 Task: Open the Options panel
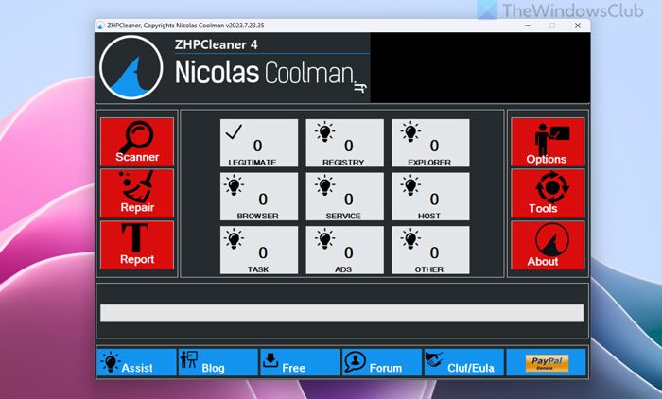[548, 142]
